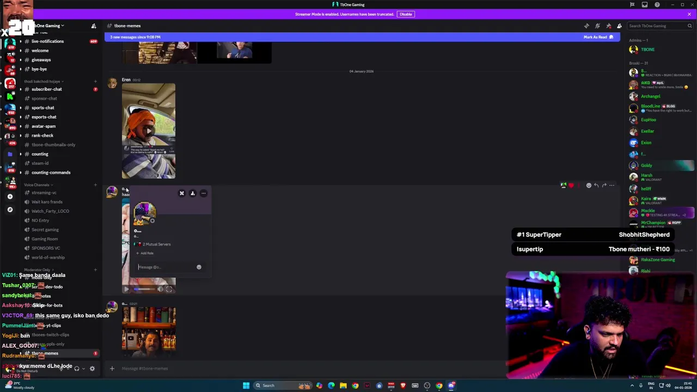Click the new messages since 9:08 PM bar
The image size is (697, 392).
point(362,37)
